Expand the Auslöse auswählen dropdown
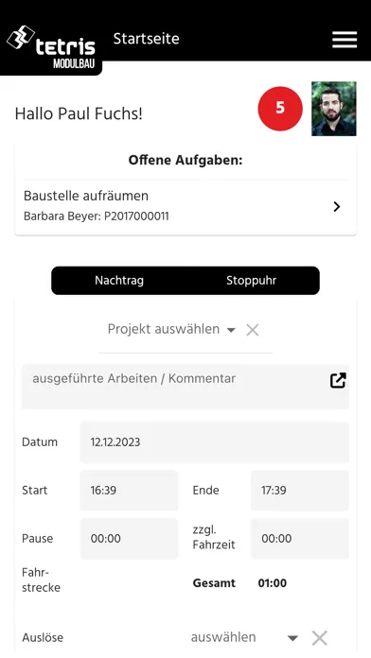 (x=244, y=637)
